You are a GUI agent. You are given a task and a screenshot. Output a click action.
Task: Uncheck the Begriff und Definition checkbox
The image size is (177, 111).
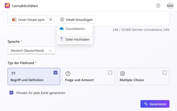click(55, 73)
